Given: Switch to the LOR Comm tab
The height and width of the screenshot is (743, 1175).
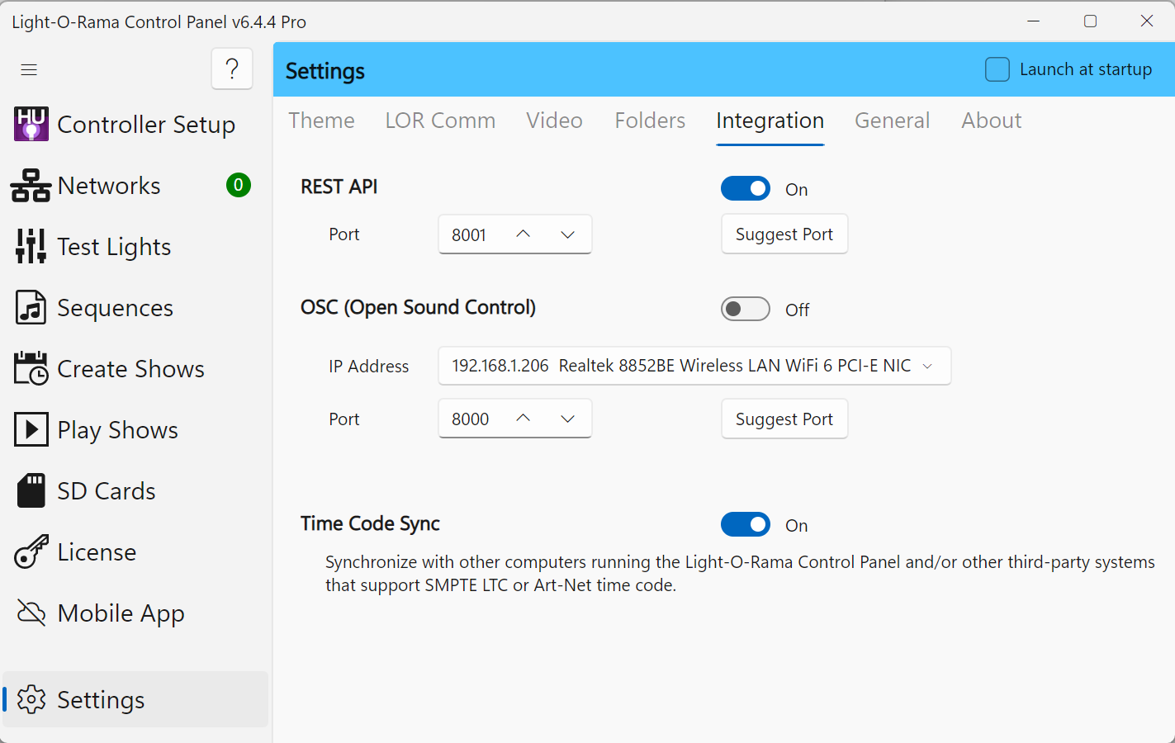Looking at the screenshot, I should 440,121.
